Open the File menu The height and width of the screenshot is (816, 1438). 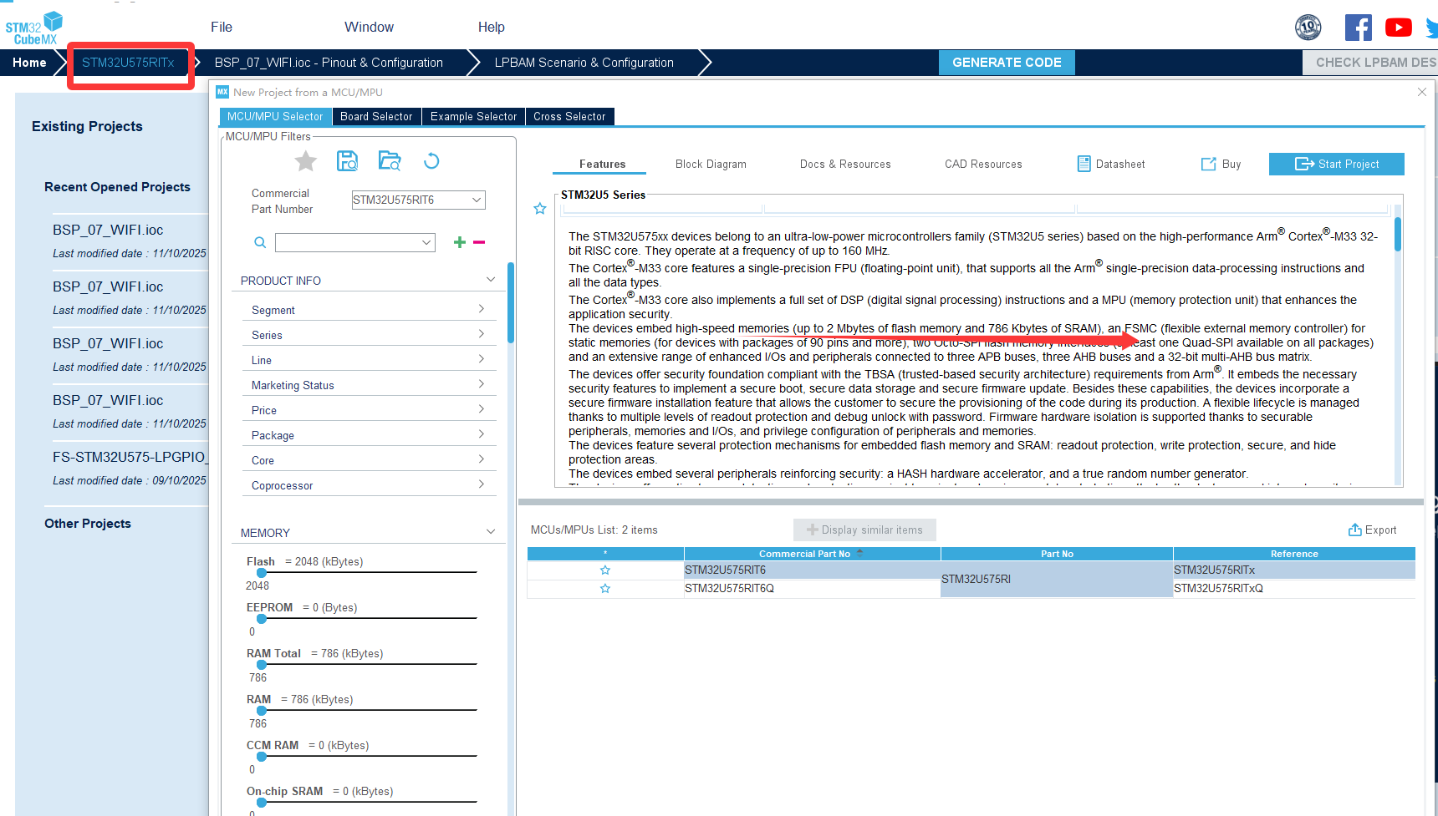click(222, 27)
